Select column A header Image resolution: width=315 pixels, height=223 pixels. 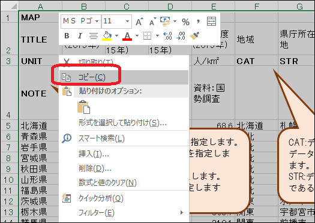coord(40,6)
